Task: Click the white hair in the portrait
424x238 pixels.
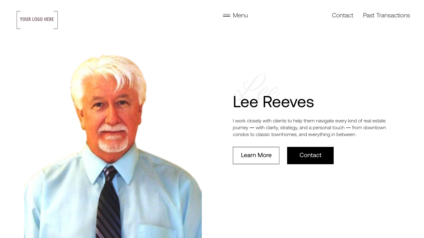Action: tap(109, 71)
